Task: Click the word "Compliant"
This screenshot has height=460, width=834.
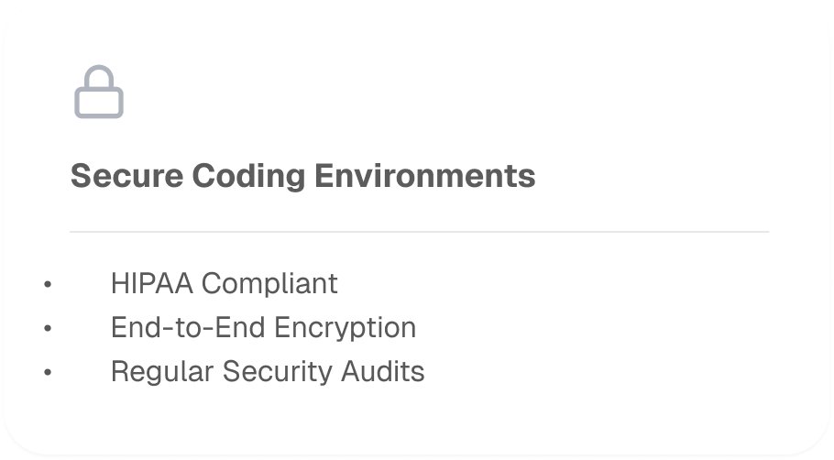Action: pos(269,283)
